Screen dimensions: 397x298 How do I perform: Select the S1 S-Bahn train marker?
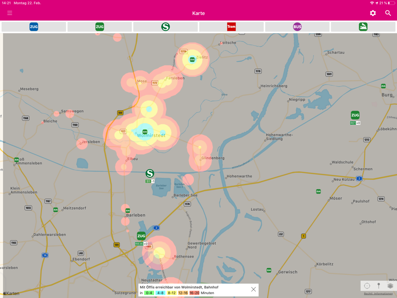[150, 174]
